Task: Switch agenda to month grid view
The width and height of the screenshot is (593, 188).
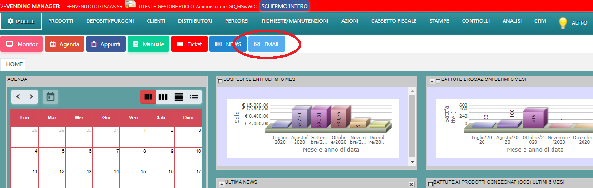Action: (148, 97)
